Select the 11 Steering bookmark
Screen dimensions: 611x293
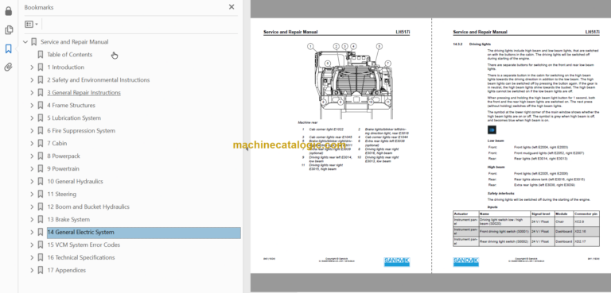[x=61, y=195]
